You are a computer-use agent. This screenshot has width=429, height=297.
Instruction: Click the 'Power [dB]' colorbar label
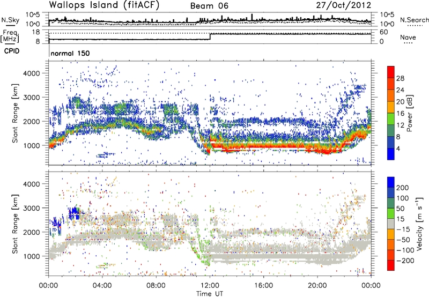click(x=410, y=113)
